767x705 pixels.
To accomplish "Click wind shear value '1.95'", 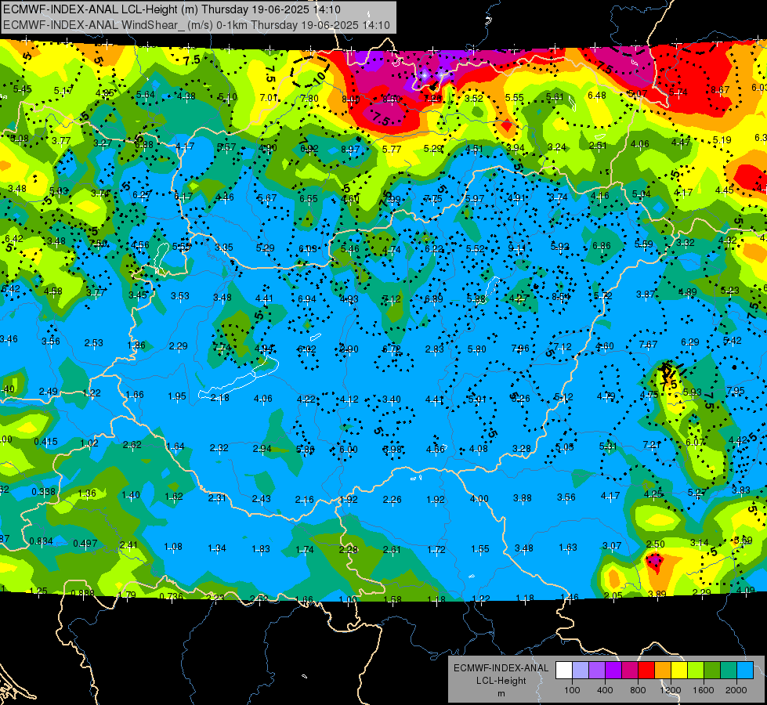I will [177, 396].
